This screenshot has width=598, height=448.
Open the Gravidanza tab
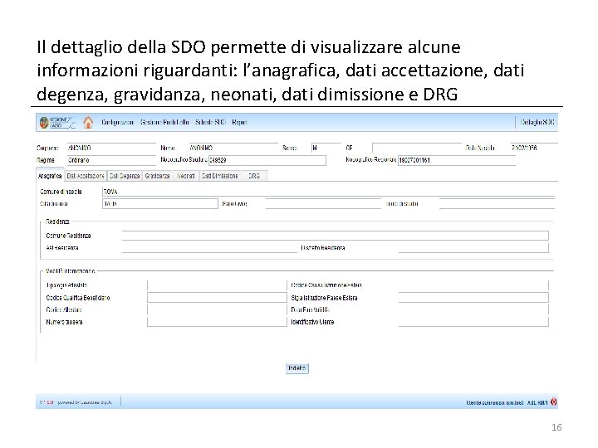(157, 176)
